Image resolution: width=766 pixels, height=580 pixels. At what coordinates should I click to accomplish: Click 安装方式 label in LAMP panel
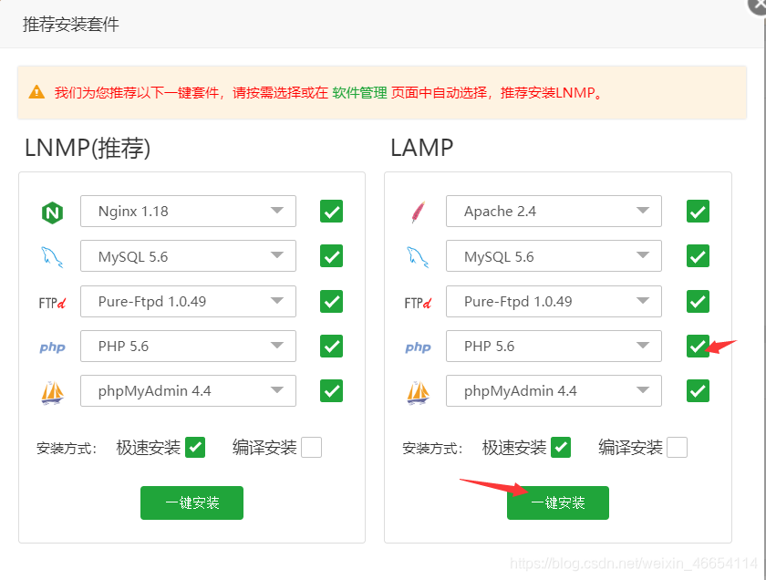click(x=433, y=448)
